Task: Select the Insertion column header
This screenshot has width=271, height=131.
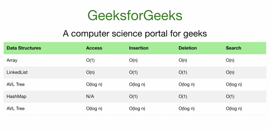Action: [139, 48]
